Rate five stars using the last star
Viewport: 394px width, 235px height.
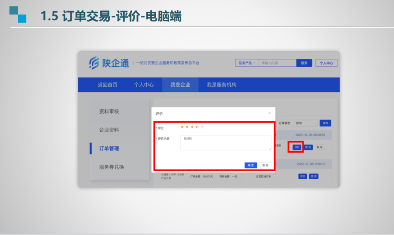tap(202, 127)
